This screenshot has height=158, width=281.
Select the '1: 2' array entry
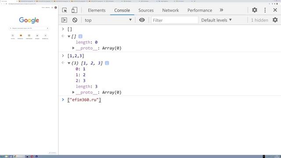pos(80,75)
